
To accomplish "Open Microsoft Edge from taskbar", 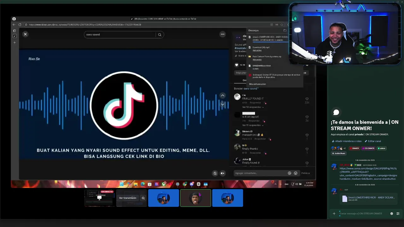I will tap(143, 184).
